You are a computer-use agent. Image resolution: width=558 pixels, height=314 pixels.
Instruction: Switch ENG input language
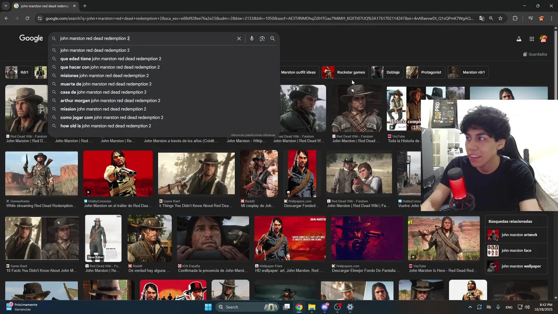pyautogui.click(x=509, y=307)
